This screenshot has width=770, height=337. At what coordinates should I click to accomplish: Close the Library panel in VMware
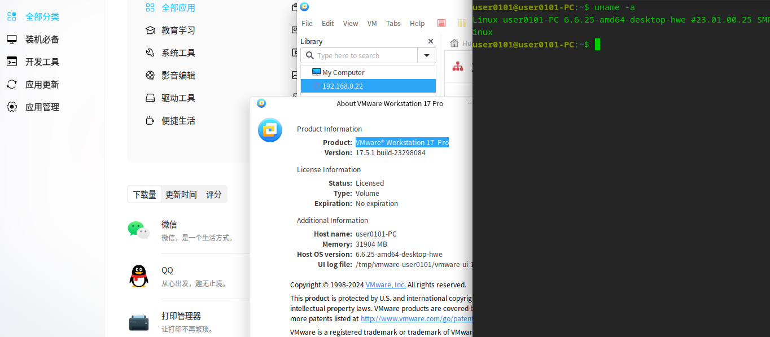click(431, 41)
